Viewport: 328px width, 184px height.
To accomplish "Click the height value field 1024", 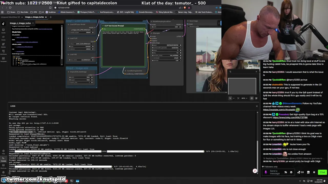I will [x=81, y=80].
